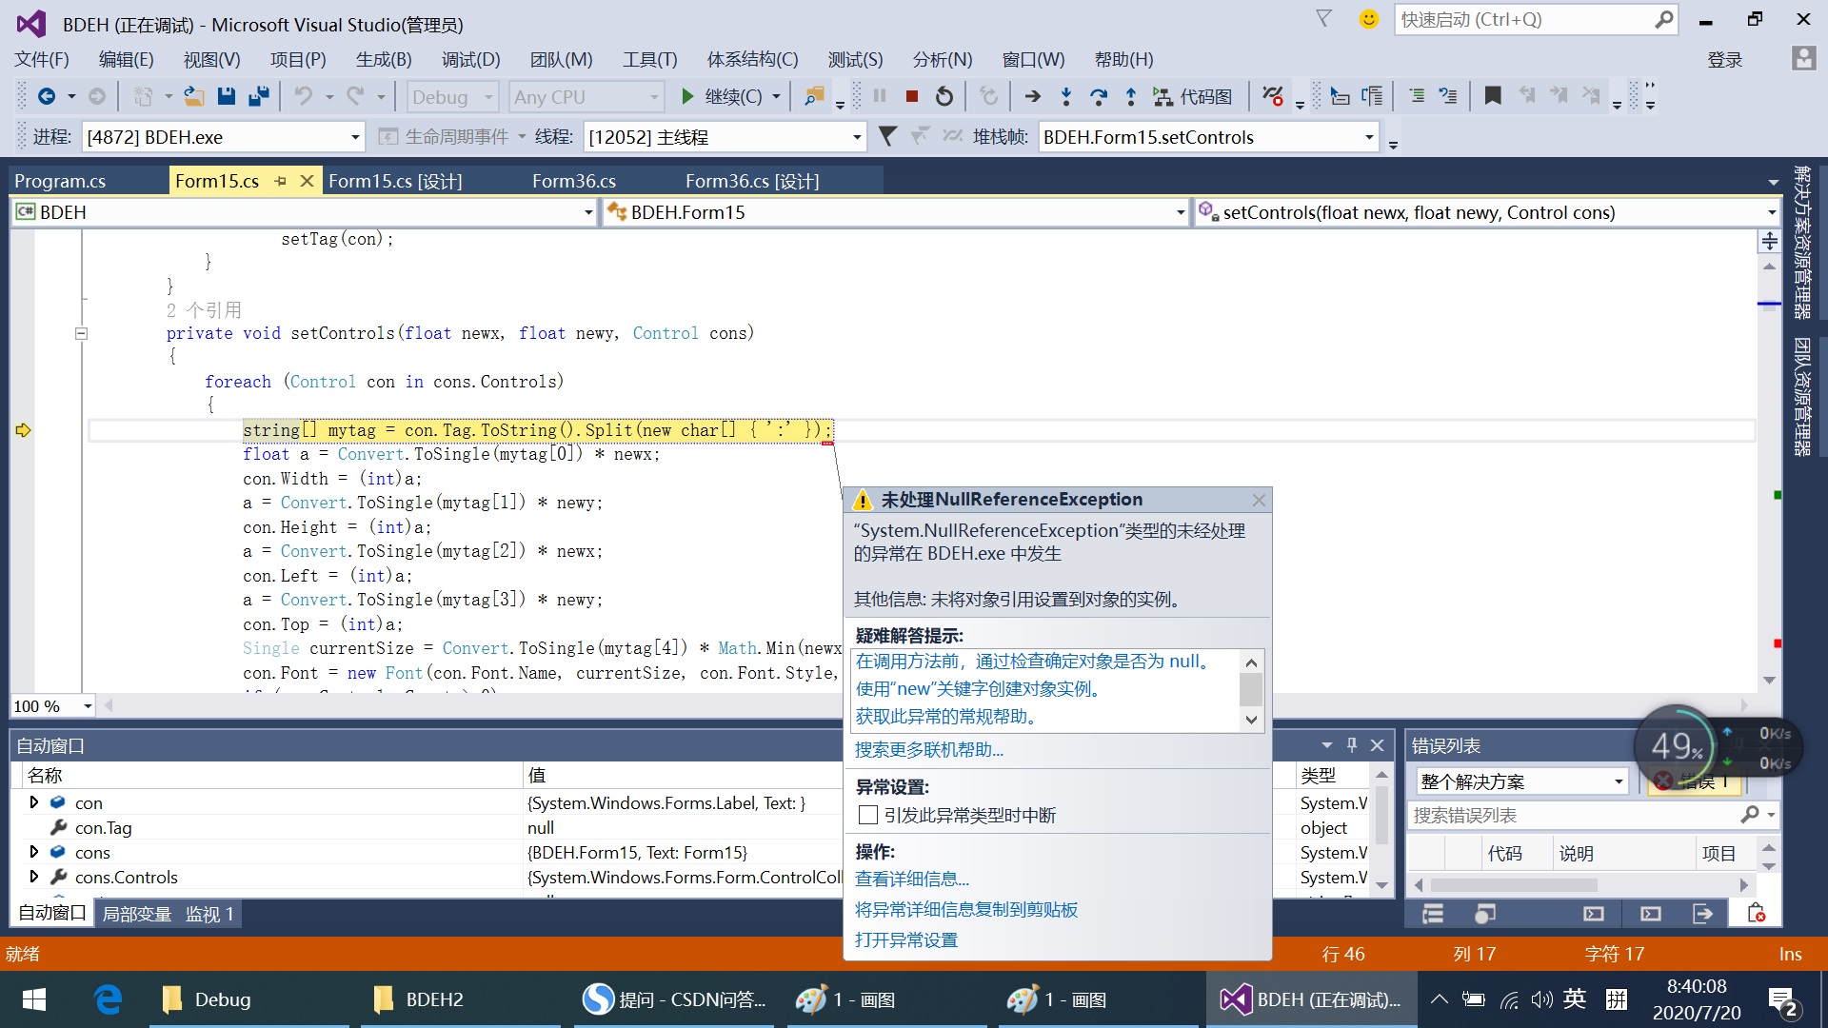Expand the cons.Controls variable row
The height and width of the screenshot is (1028, 1828).
click(x=34, y=877)
